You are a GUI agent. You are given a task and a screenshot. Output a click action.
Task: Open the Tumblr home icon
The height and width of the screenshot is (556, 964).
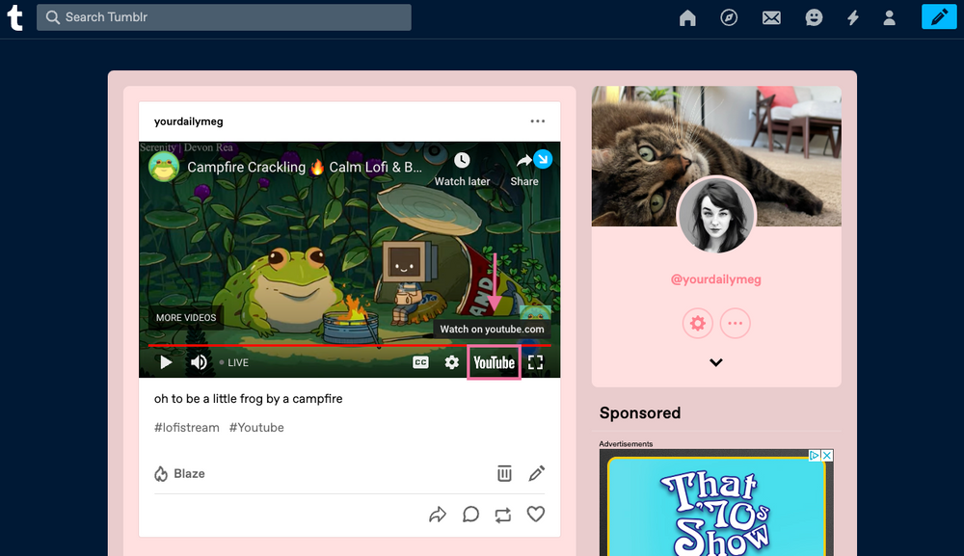[x=686, y=17]
